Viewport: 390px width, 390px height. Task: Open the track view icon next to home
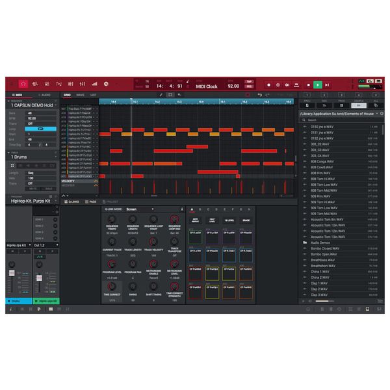click(x=35, y=84)
